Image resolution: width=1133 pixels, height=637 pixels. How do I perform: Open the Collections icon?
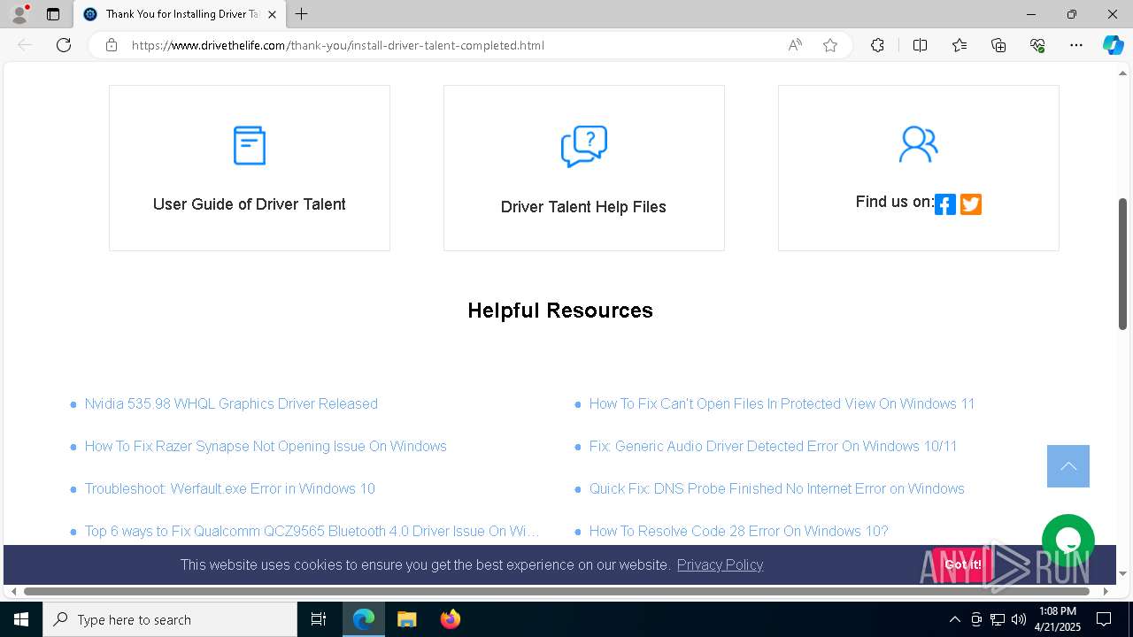coord(998,45)
